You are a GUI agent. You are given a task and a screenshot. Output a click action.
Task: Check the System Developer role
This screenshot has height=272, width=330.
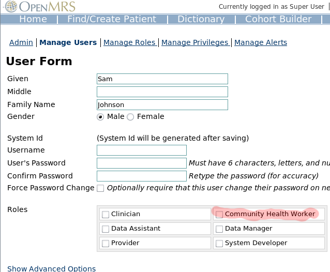(x=219, y=244)
